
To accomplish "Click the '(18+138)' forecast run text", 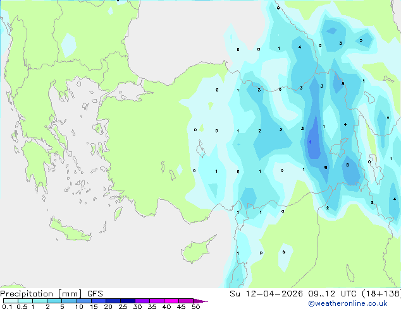I will (x=381, y=294).
